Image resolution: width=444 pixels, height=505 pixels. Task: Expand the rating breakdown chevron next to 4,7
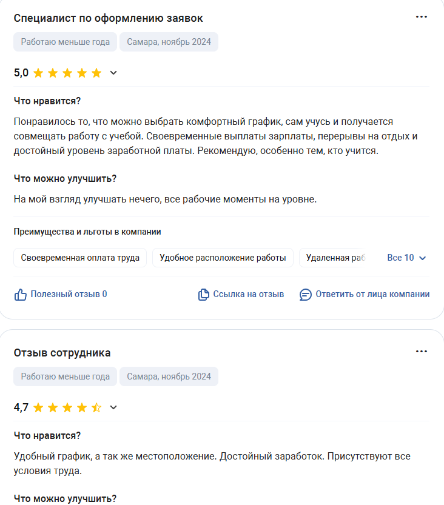[113, 408]
